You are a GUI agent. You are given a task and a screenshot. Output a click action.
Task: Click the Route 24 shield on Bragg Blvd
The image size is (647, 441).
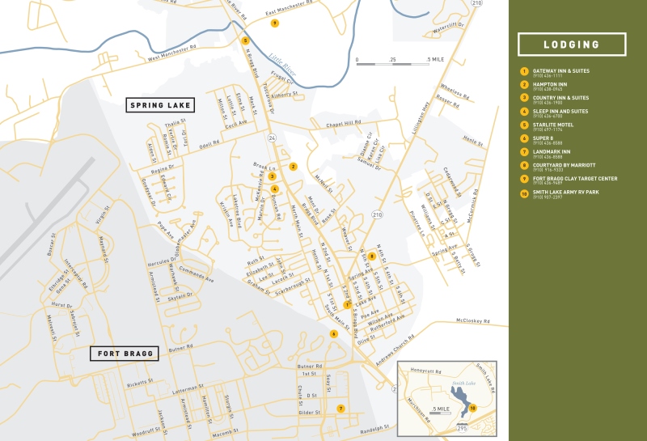pos(272,138)
